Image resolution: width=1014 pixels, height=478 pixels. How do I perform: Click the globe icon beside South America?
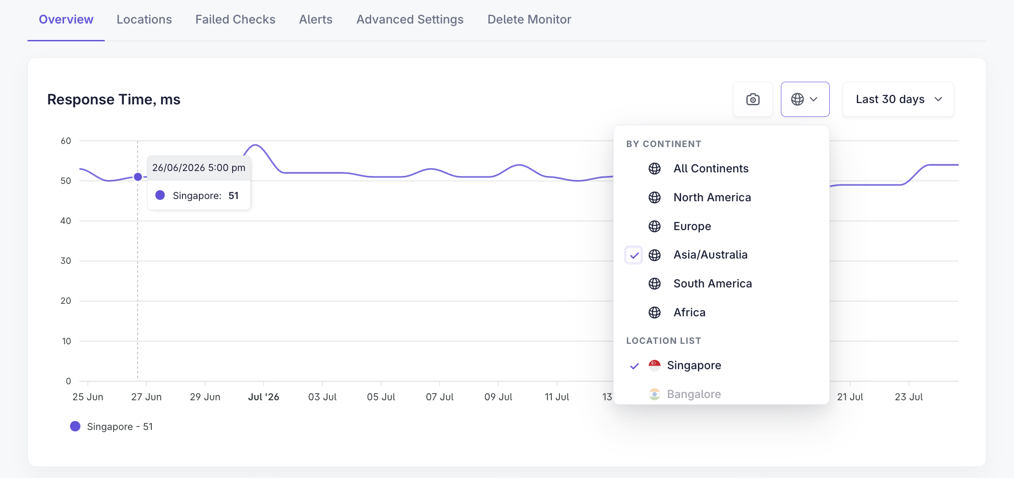pos(654,284)
